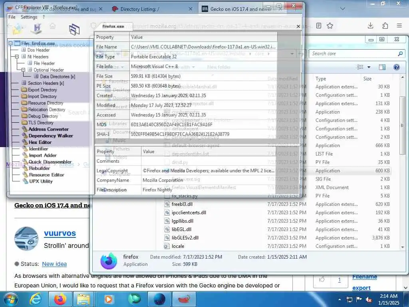
Task: Click the Hex Editor tool icon
Action: tap(25, 142)
